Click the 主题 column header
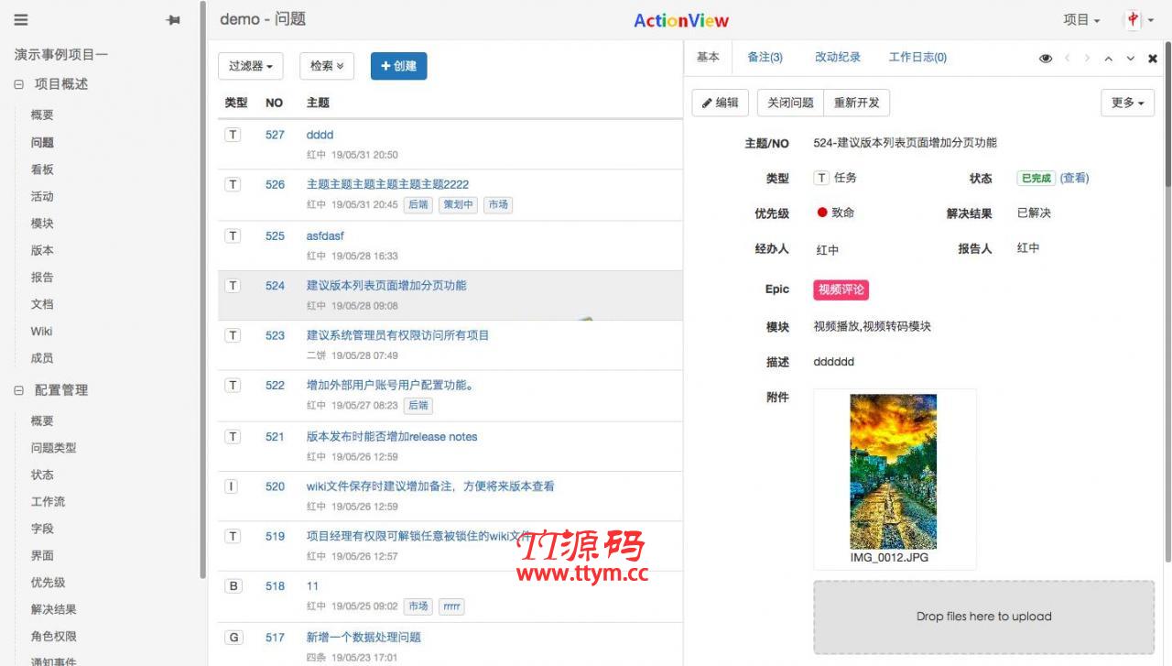Viewport: 1172px width, 666px height. pyautogui.click(x=318, y=103)
